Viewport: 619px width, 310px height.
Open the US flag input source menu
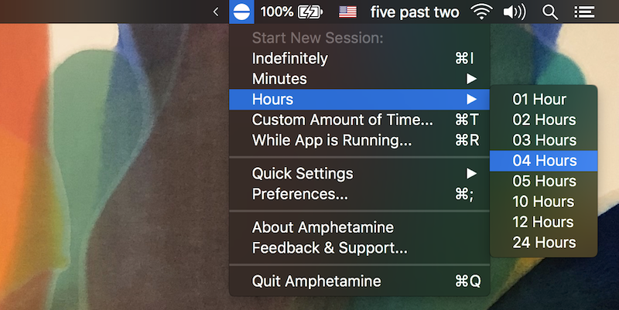tap(348, 12)
